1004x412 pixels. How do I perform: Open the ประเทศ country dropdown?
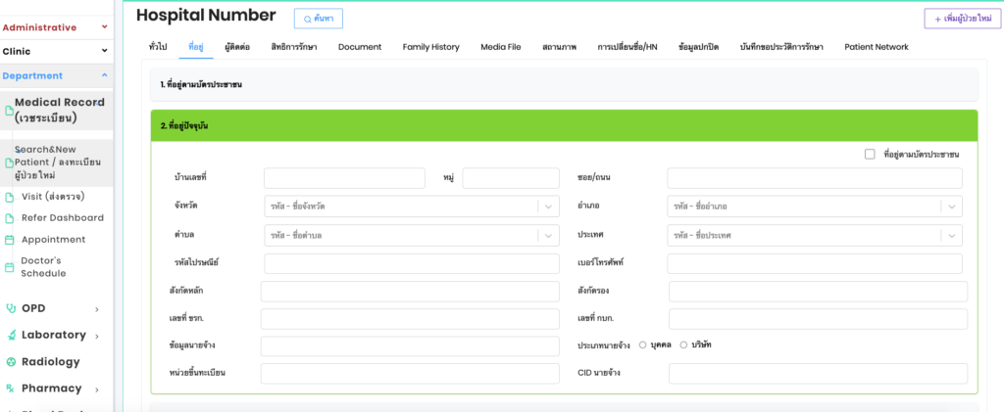[x=816, y=236]
